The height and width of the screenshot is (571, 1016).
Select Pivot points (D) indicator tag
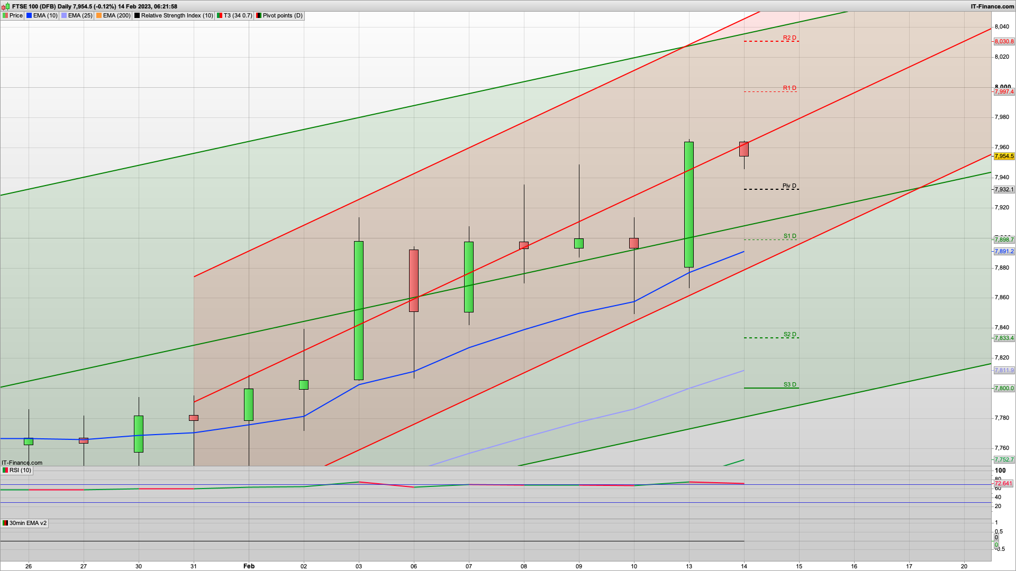click(283, 16)
